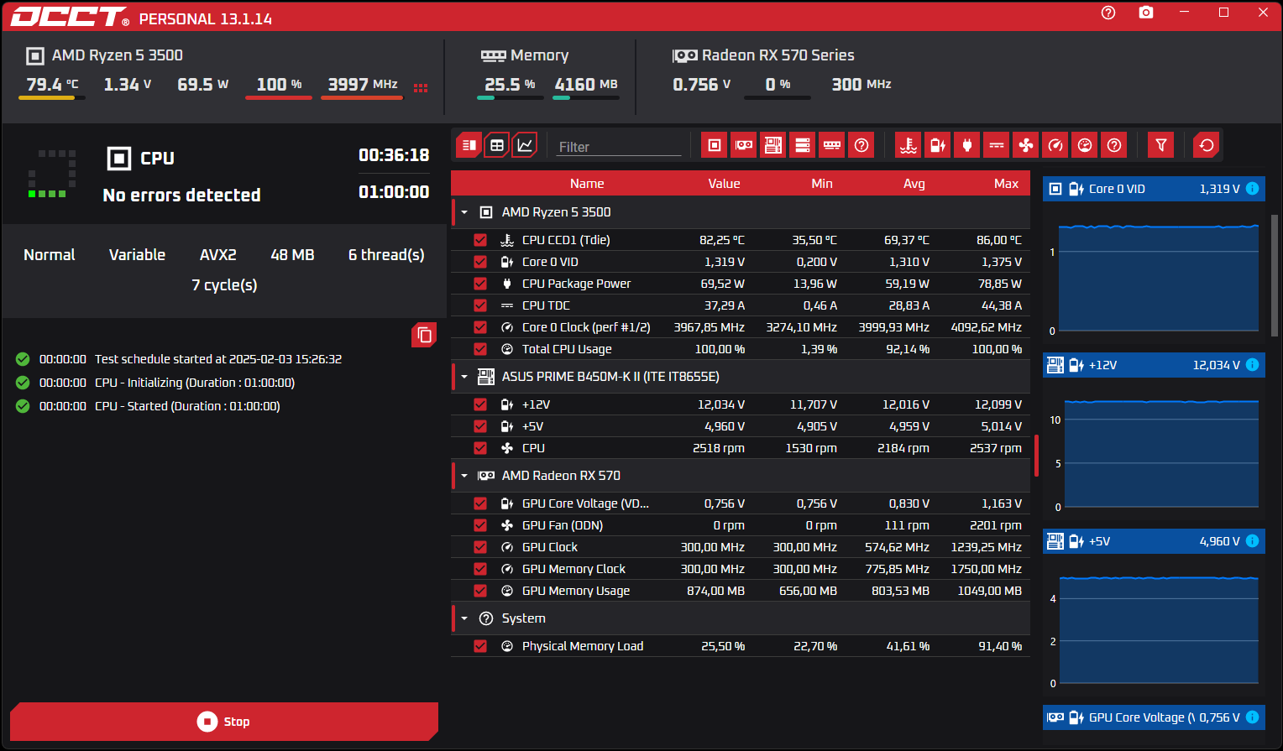Uncheck the GPU Memory Usage checkbox
The height and width of the screenshot is (751, 1283).
[x=480, y=591]
